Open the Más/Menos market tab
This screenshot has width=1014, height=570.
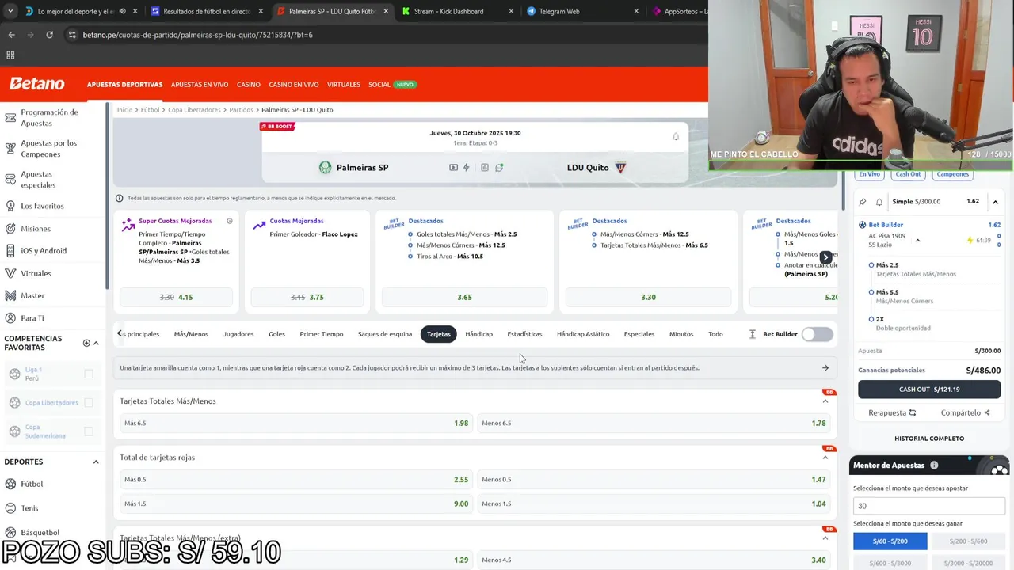[191, 334]
